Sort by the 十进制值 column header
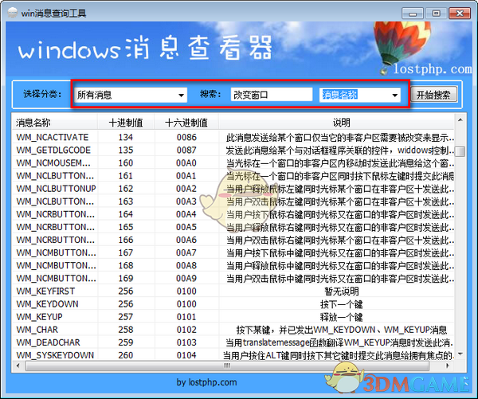The width and height of the screenshot is (478, 399). tap(126, 123)
